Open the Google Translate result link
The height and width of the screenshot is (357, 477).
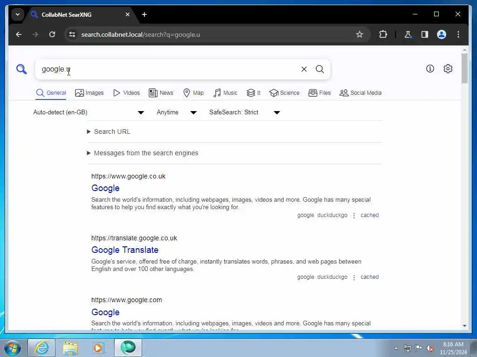click(125, 250)
